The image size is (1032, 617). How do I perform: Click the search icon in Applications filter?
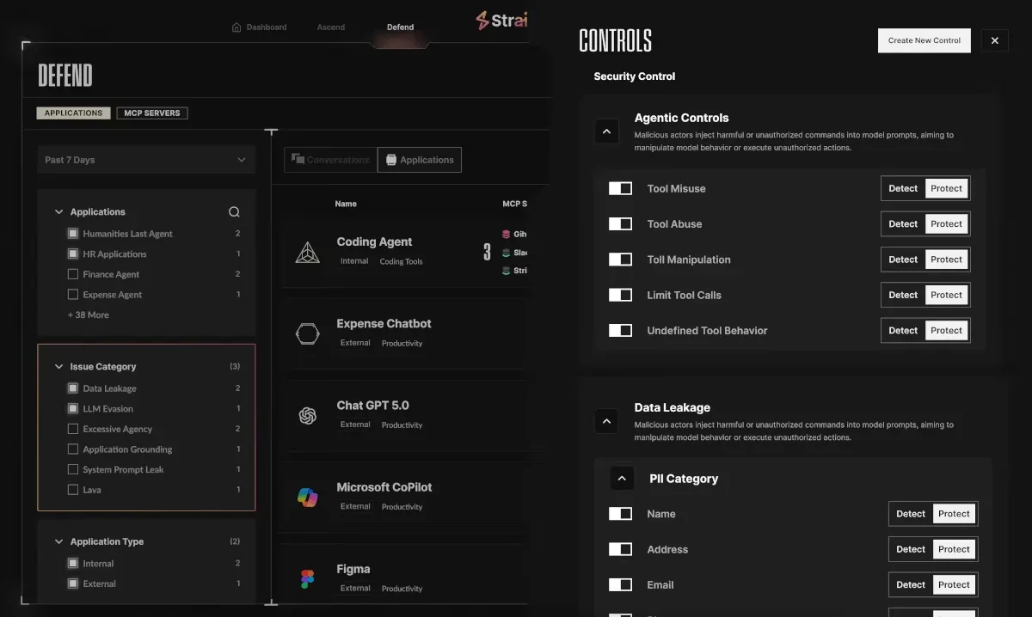point(234,212)
